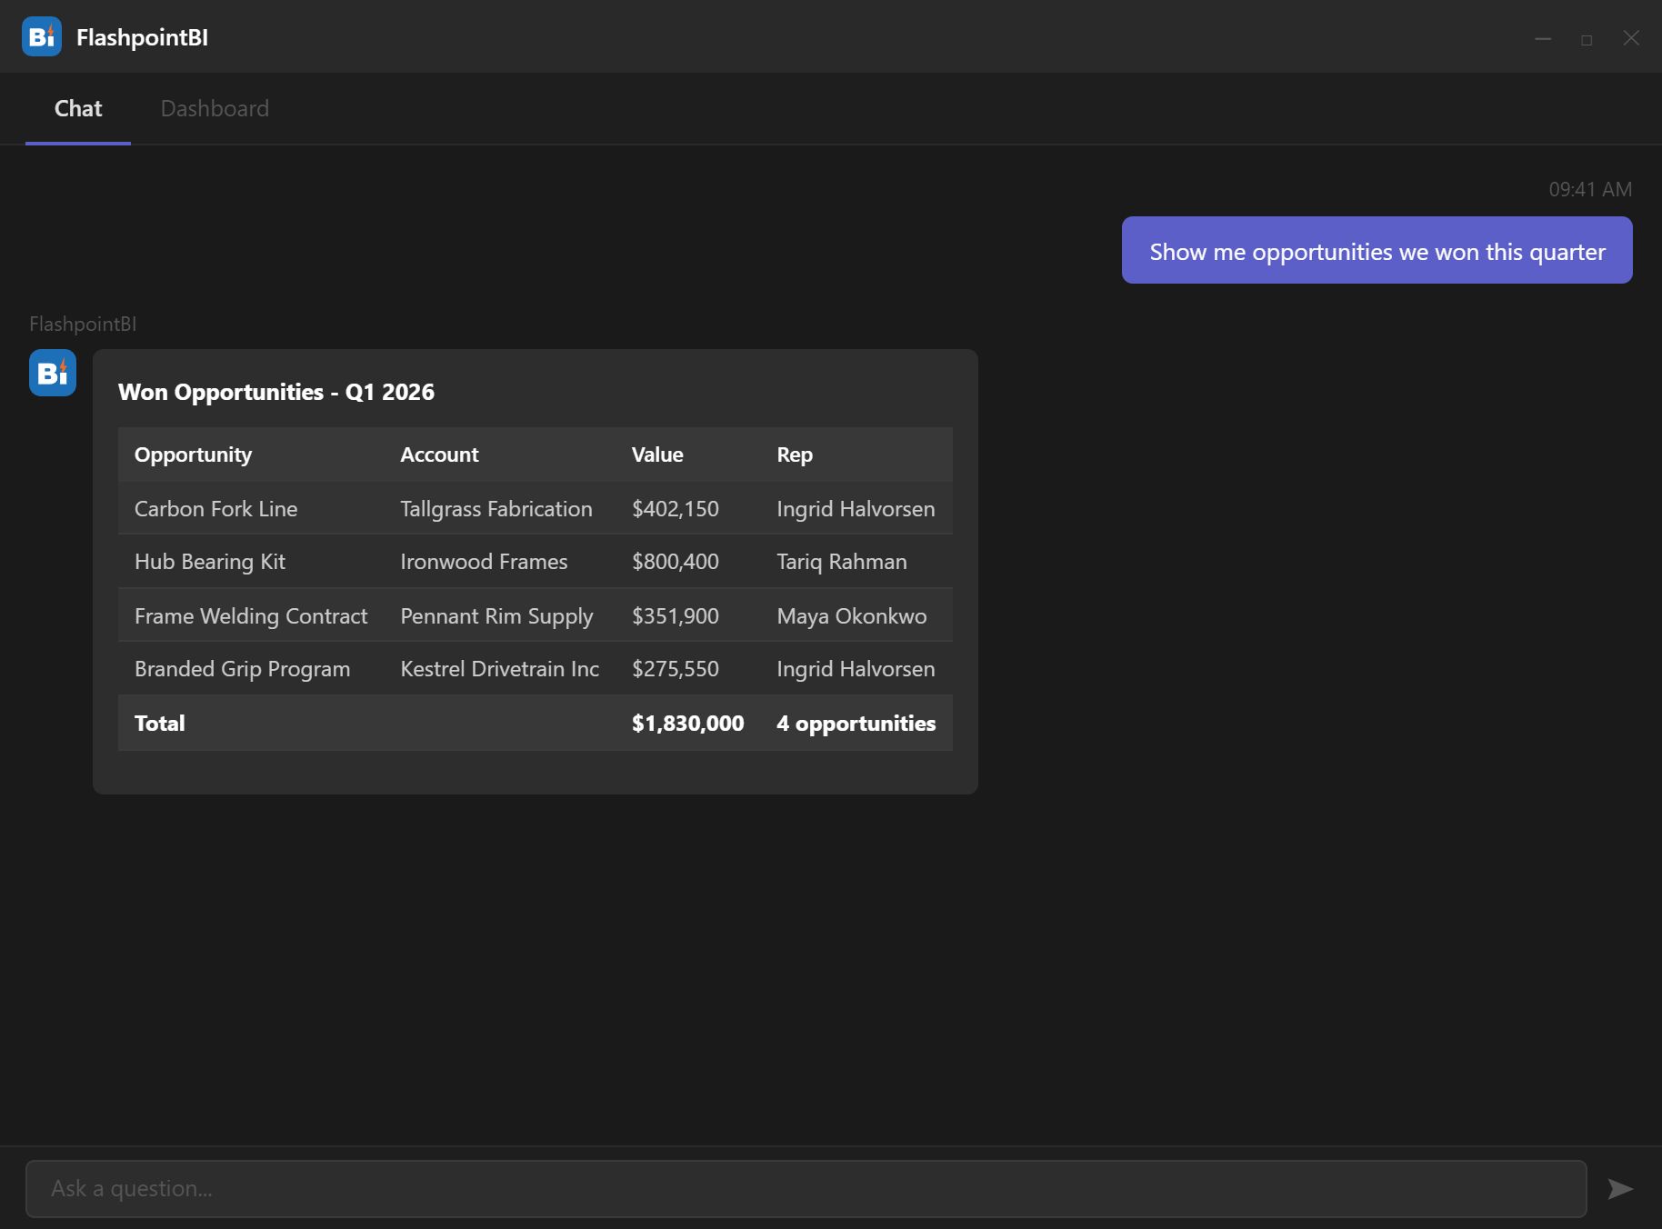
Task: Click the FlashpointBI logo in title bar
Action: click(x=42, y=36)
